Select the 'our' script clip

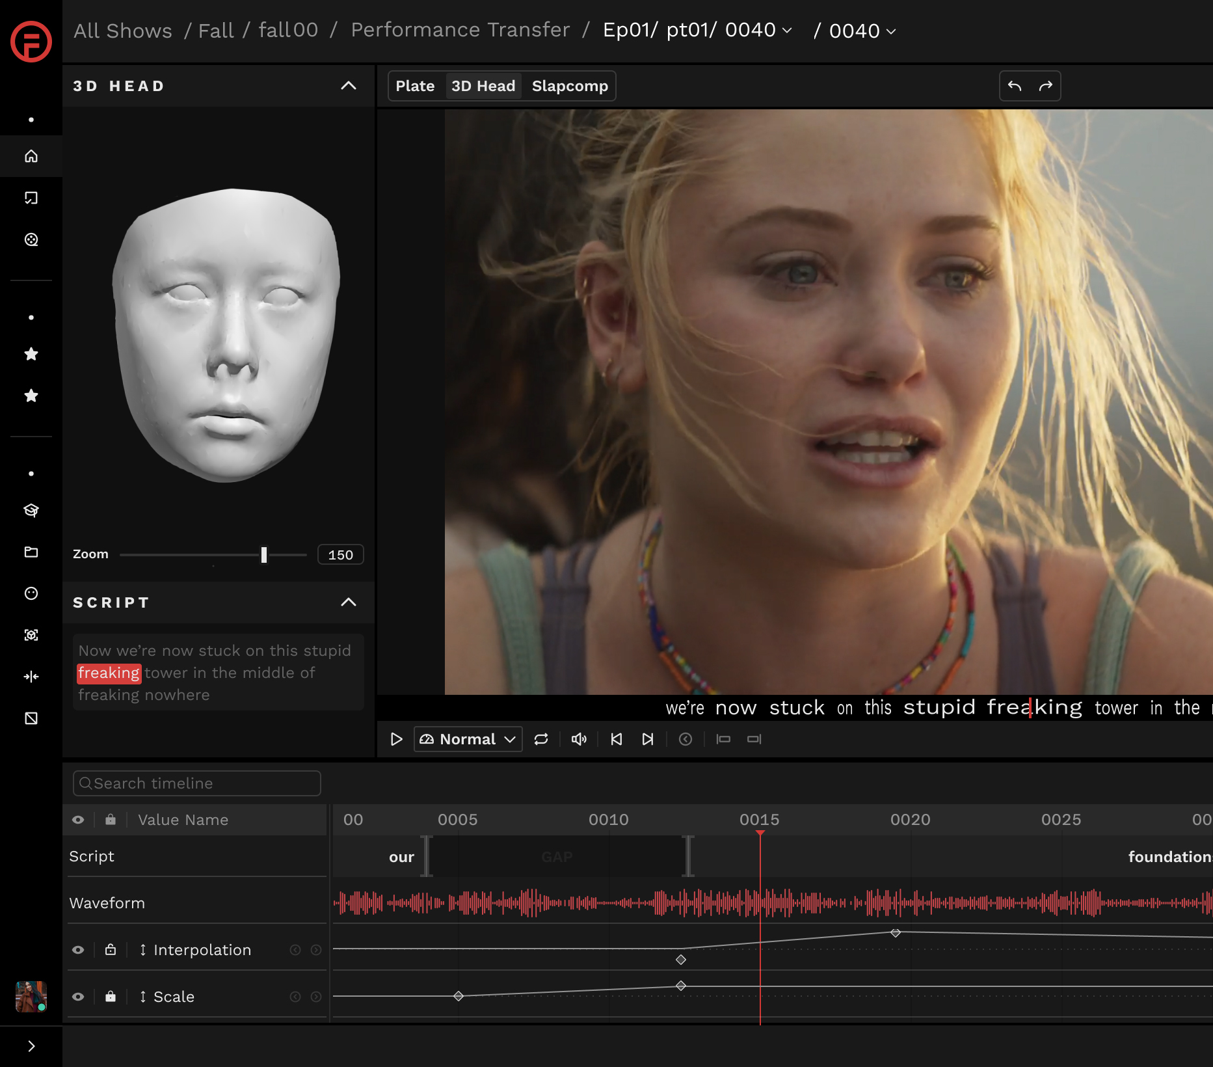tap(401, 857)
